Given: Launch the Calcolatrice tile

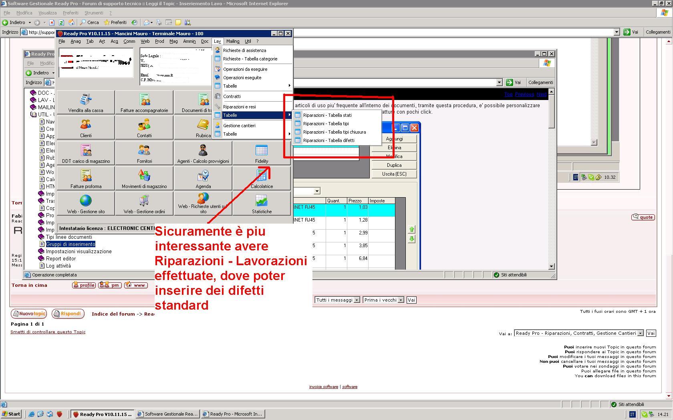Looking at the screenshot, I should tap(262, 178).
